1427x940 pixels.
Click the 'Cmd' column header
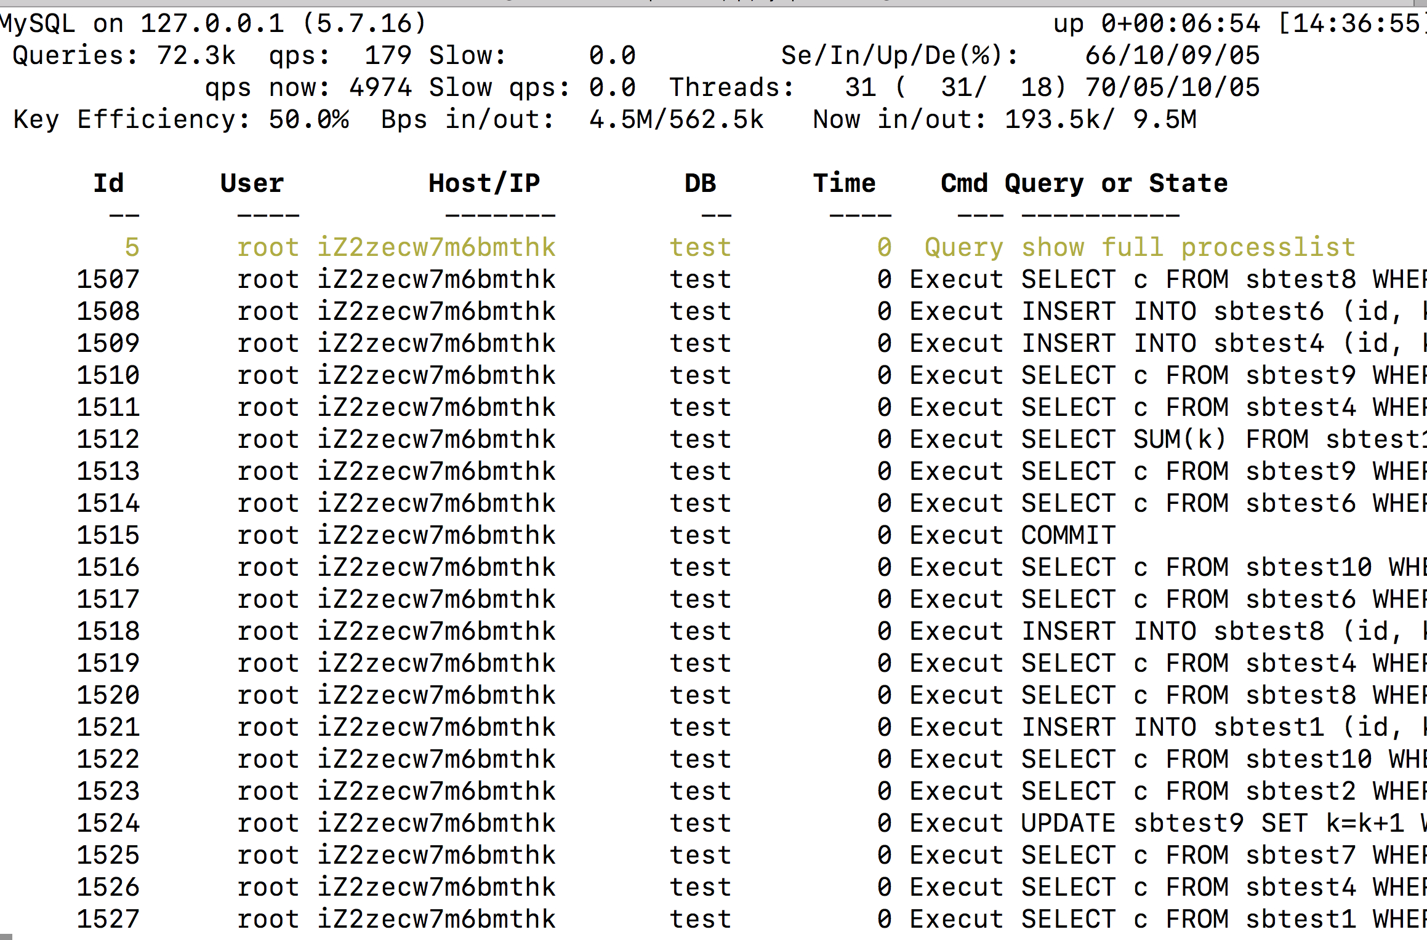coord(965,184)
